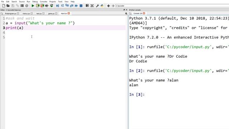229x129 pixels.
Task: Browse editor tabs folder icon
Action: [1, 14]
